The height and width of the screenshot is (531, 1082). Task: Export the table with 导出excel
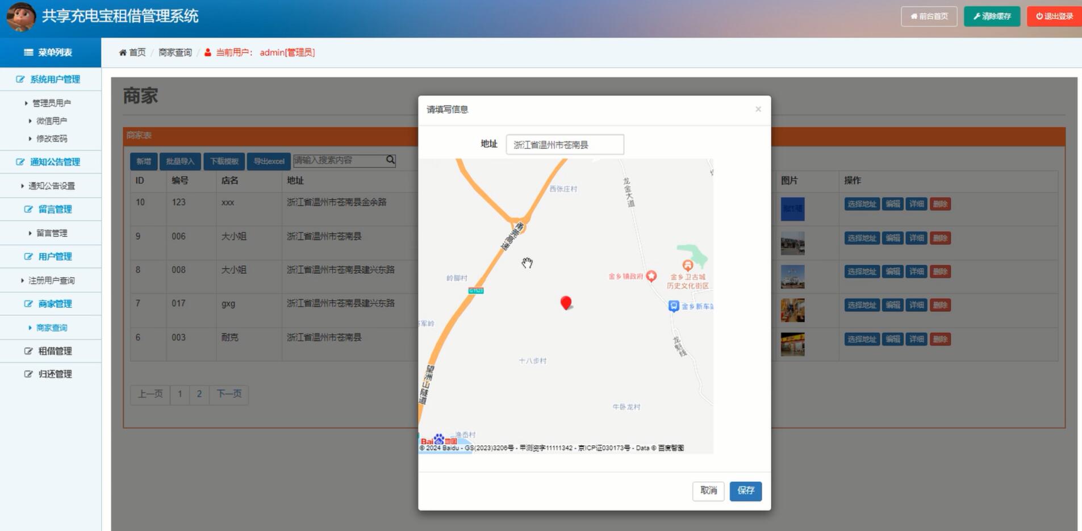(268, 161)
